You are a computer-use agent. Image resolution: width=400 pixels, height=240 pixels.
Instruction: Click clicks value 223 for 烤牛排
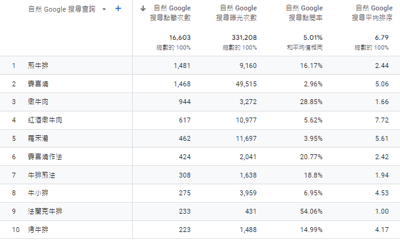pos(185,230)
